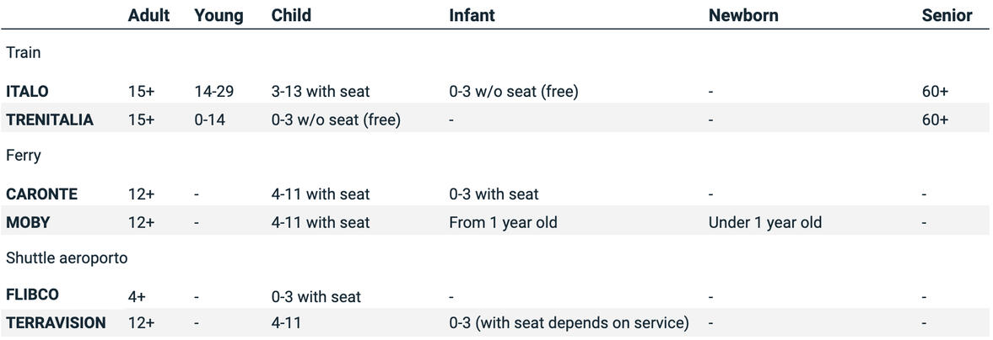Screen dimensions: 993x340
Task: Click the FLIBCO shuttle row label
Action: click(x=32, y=295)
